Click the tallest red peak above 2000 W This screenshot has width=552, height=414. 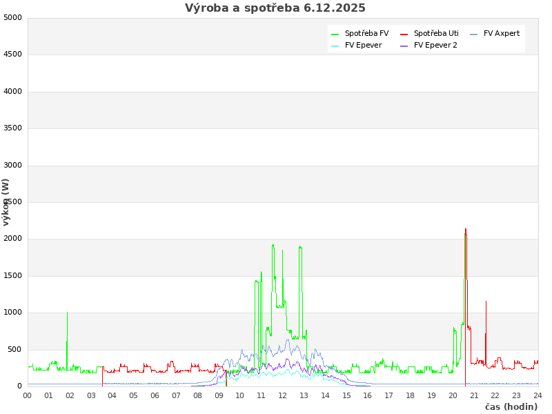[x=466, y=231]
